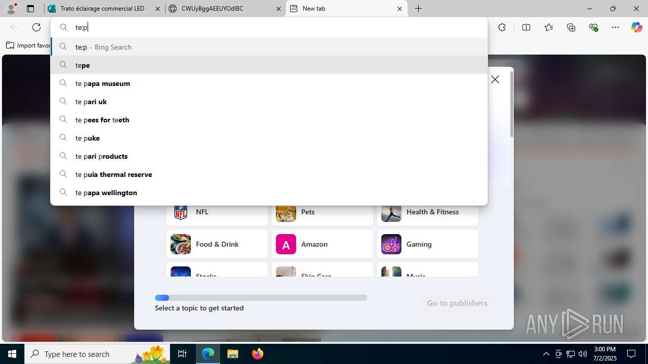Open the network tray icon
The width and height of the screenshot is (648, 364).
(x=571, y=354)
